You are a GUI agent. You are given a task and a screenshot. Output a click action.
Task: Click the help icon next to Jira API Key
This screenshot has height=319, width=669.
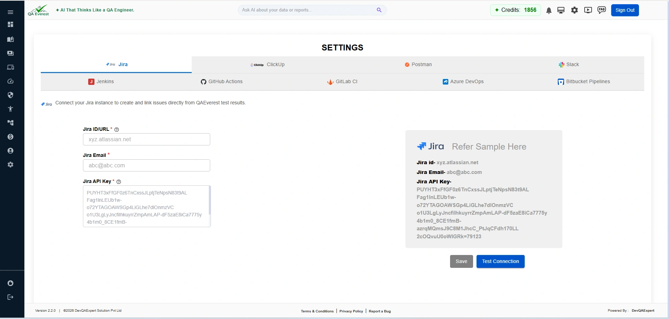(x=119, y=182)
